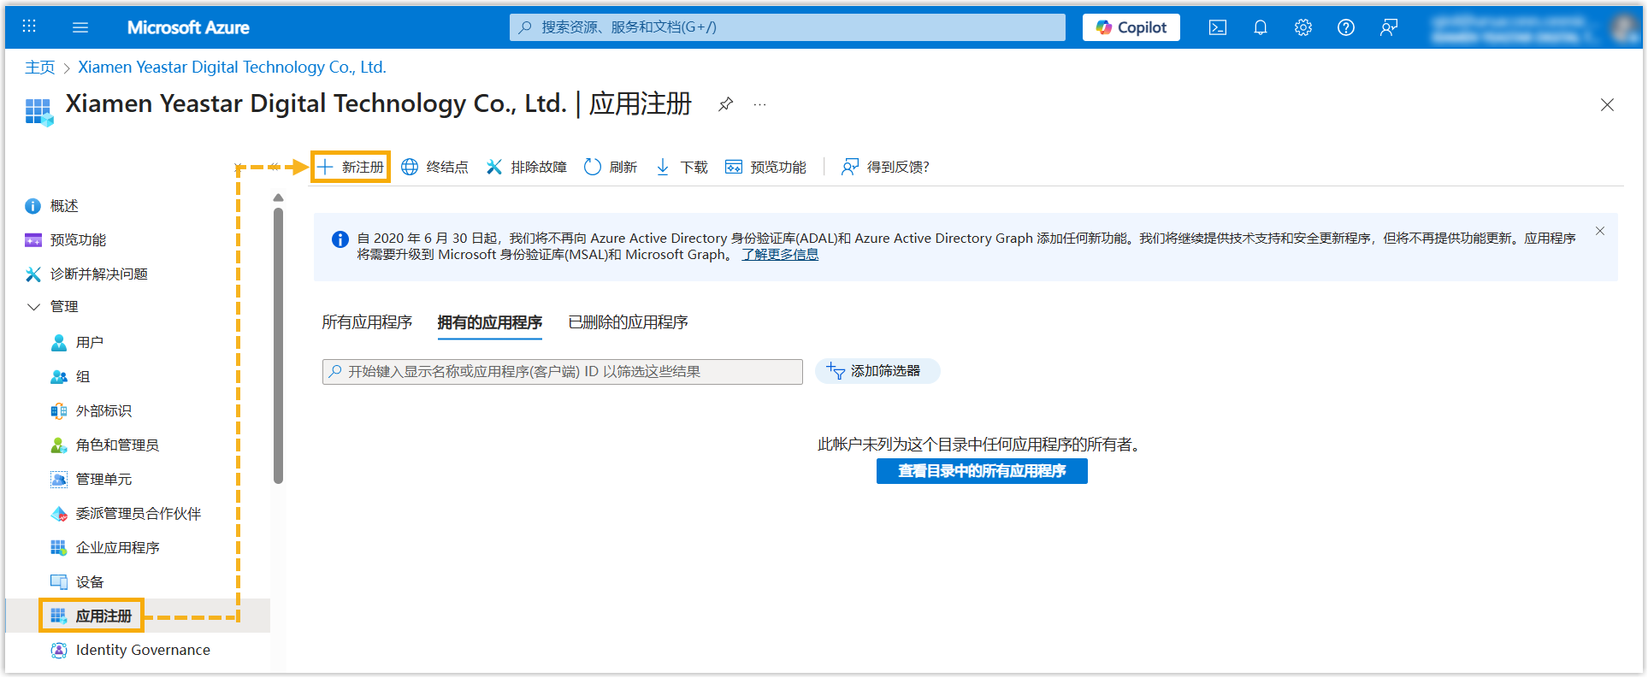Image resolution: width=1648 pixels, height=678 pixels.
Task: Open the more options ellipsis beside title
Action: [759, 104]
